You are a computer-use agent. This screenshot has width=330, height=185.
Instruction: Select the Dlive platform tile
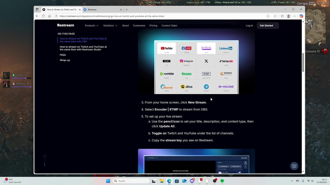tap(186, 87)
